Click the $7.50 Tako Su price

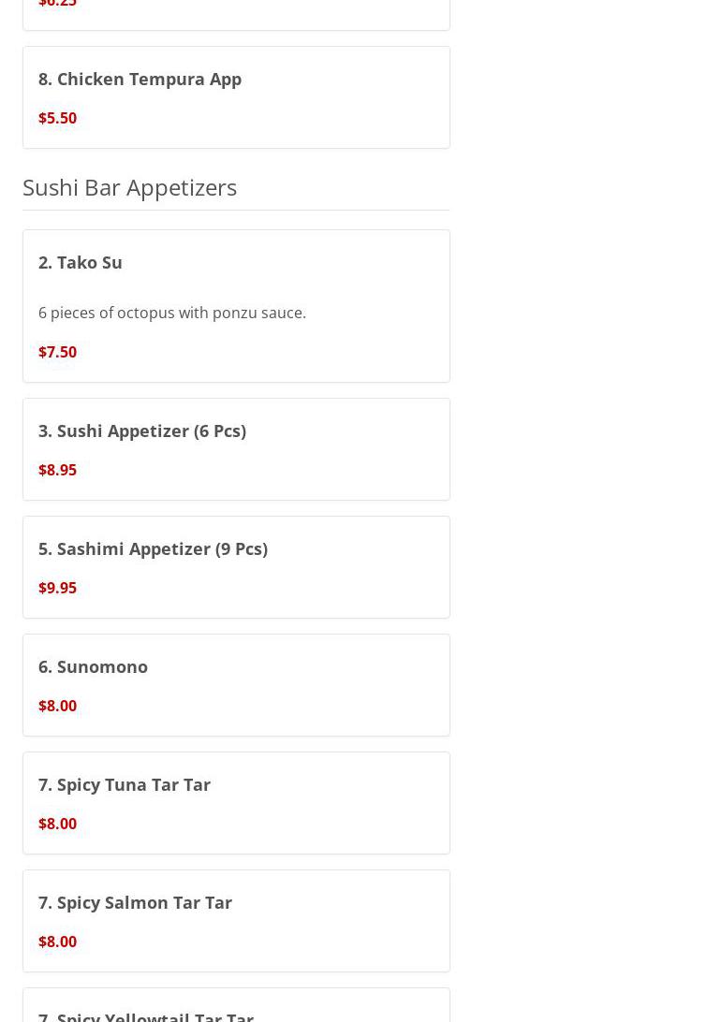(57, 352)
